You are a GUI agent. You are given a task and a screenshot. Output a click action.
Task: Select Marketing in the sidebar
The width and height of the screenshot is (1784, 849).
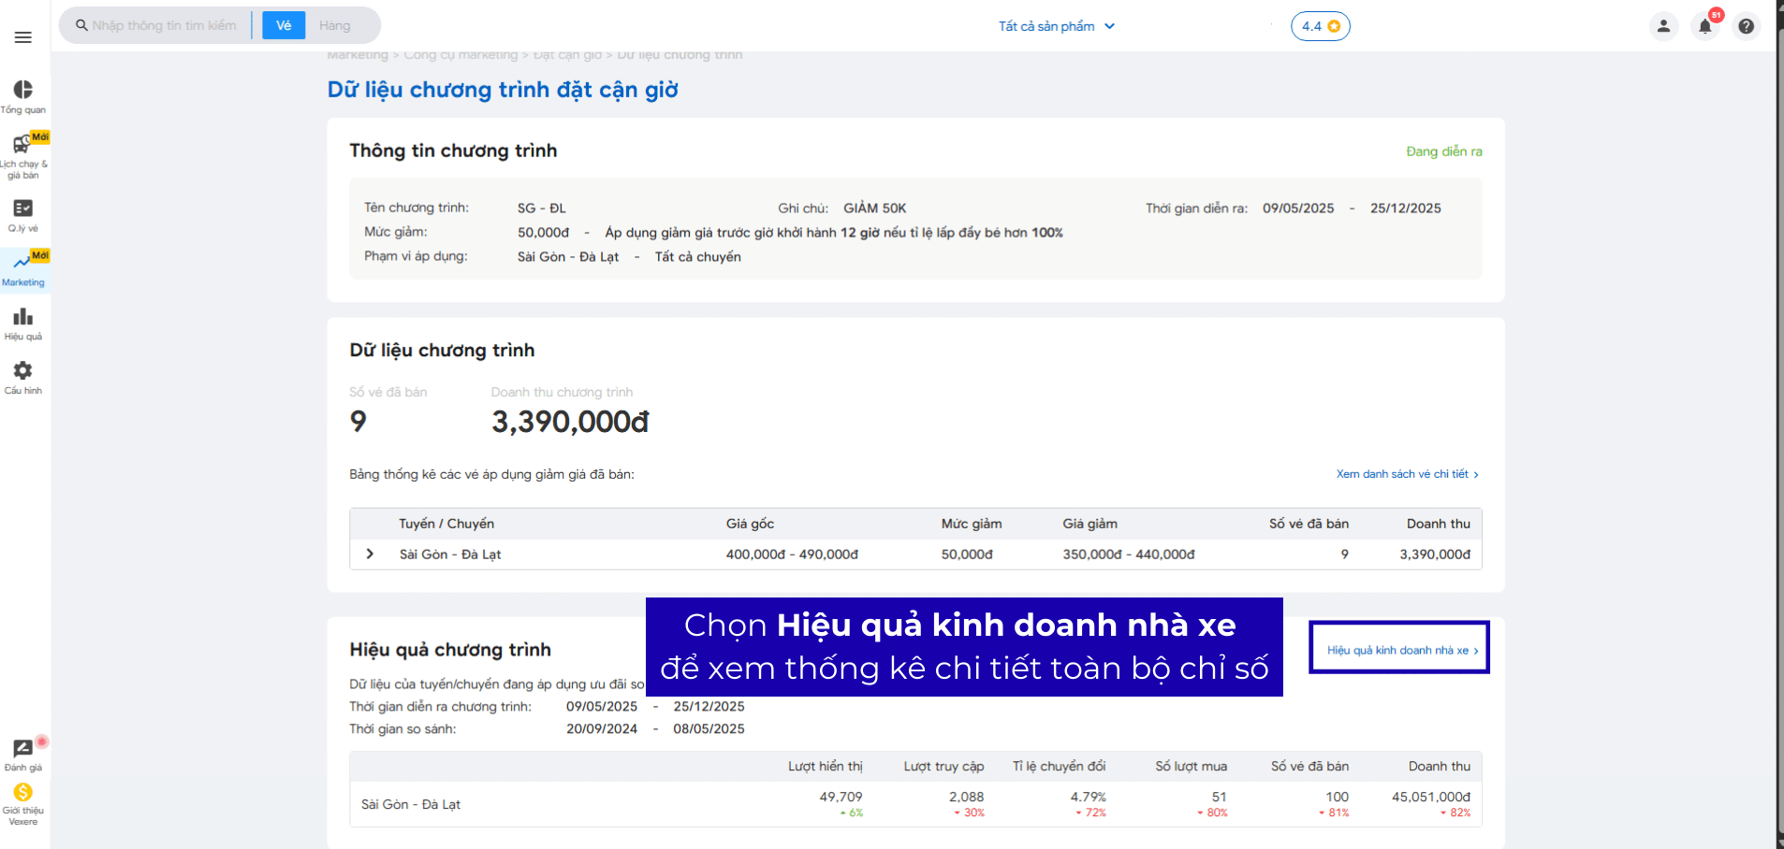[x=23, y=270]
